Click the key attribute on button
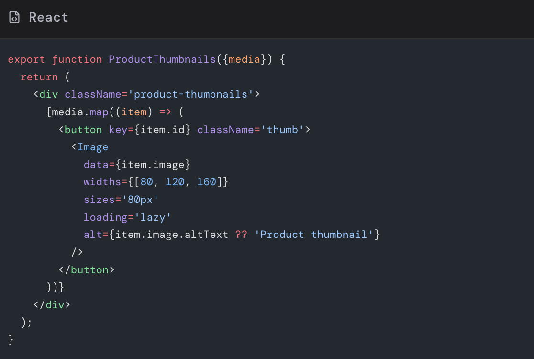The image size is (534, 359). point(118,130)
